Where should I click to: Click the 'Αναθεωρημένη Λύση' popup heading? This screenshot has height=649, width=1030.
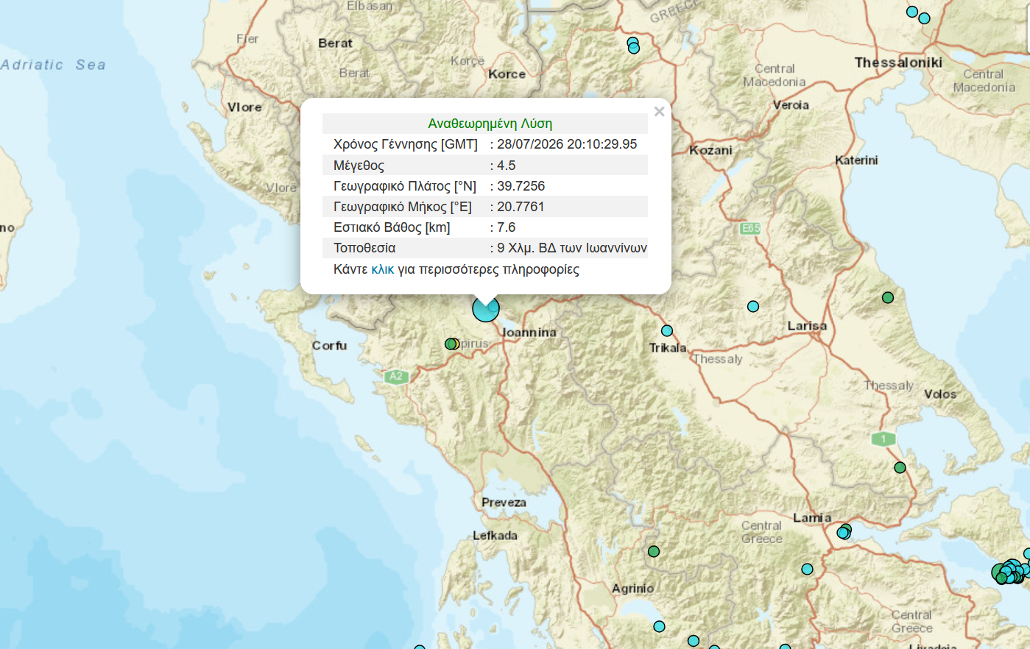[490, 124]
